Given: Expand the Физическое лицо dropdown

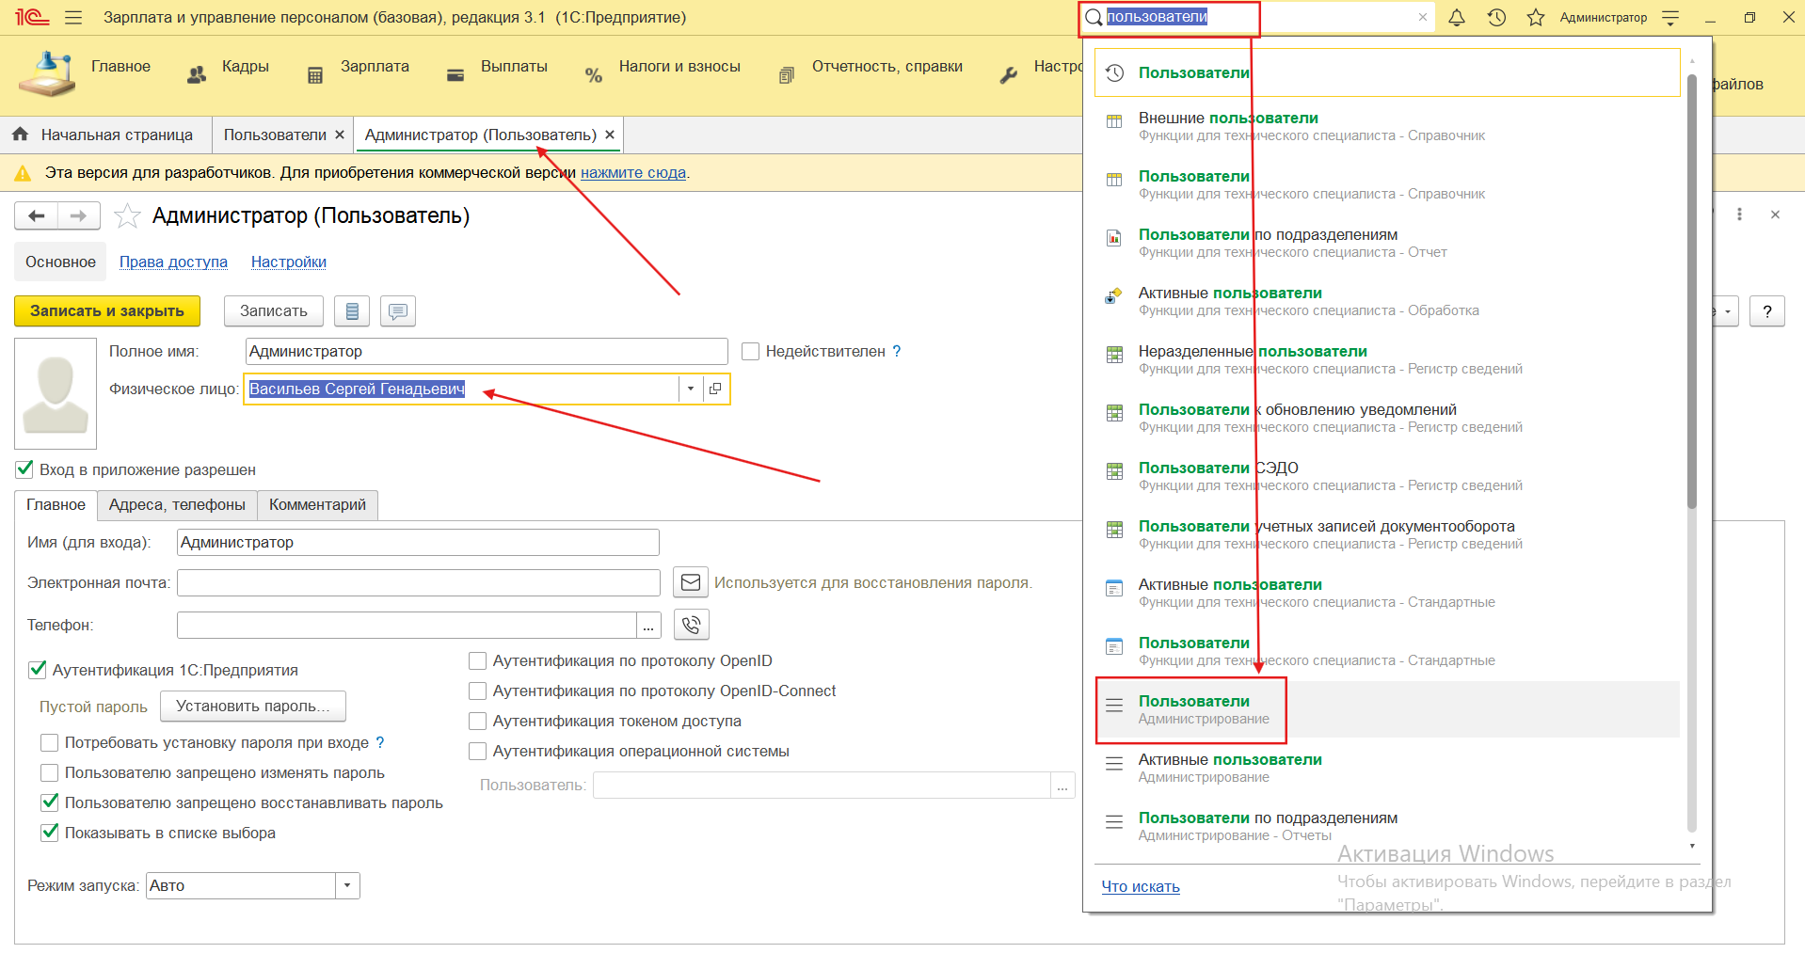Looking at the screenshot, I should coord(691,389).
